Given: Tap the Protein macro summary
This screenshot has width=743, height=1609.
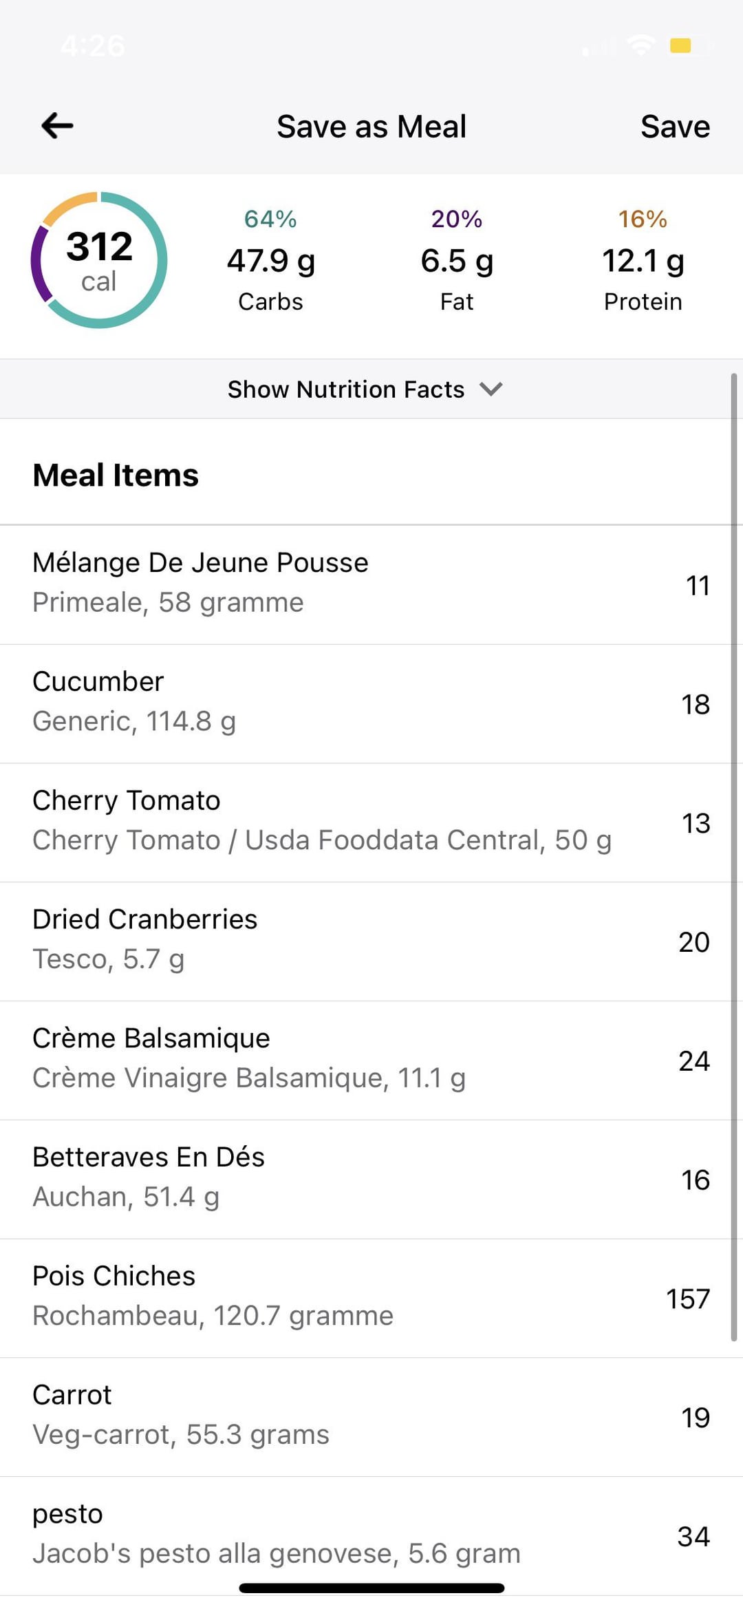Looking at the screenshot, I should pos(643,260).
